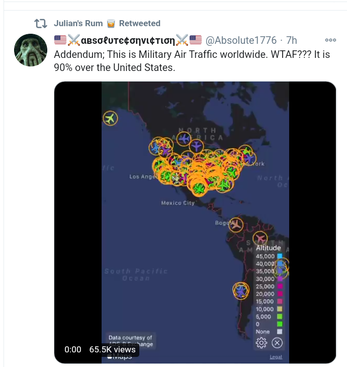
Task: Open the tweet's more options (three dots) menu
Action: pyautogui.click(x=330, y=40)
